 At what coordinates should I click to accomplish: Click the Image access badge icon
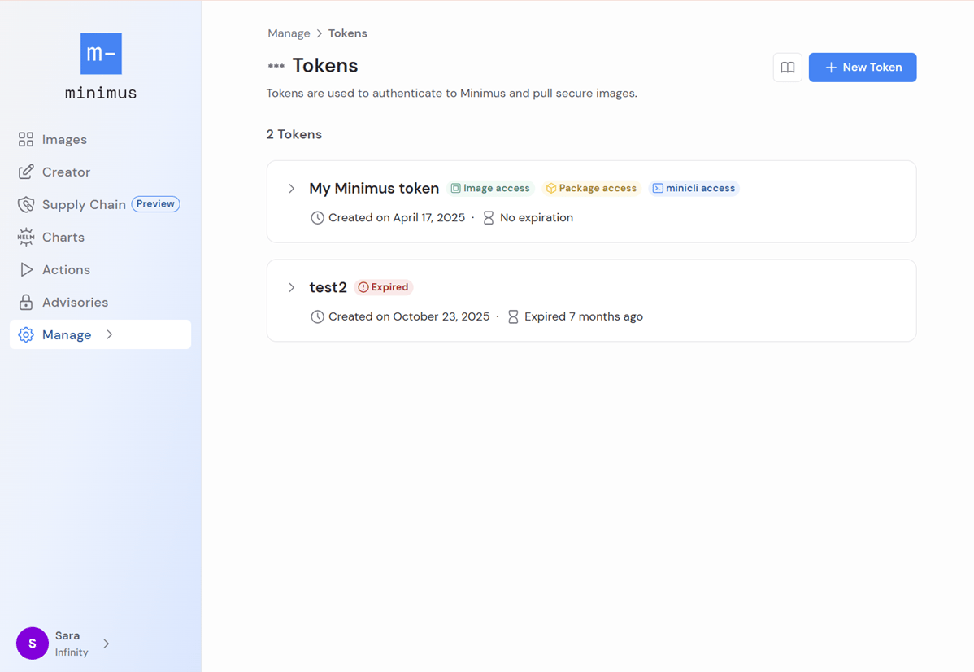tap(455, 188)
